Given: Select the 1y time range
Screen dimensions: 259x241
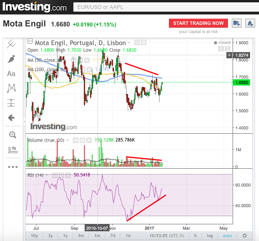Looking at the screenshot, I should click(65, 236).
